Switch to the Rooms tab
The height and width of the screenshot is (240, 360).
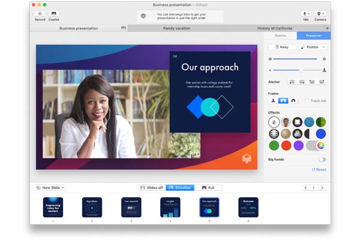(280, 36)
